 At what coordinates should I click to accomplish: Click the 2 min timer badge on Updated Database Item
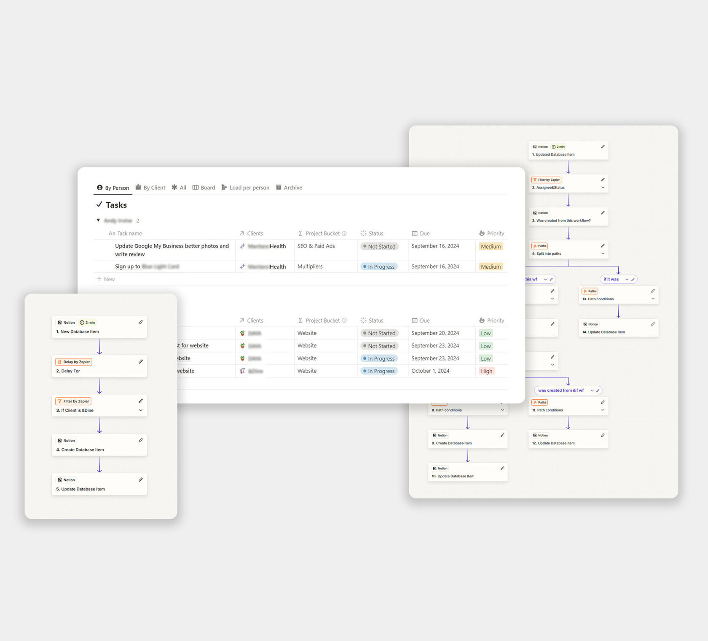tap(558, 146)
